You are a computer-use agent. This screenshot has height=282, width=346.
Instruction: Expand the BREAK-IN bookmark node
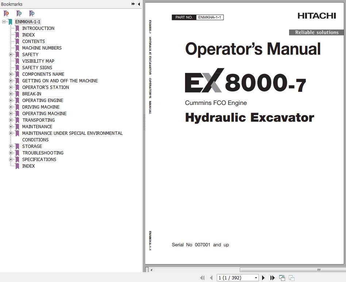click(x=11, y=94)
